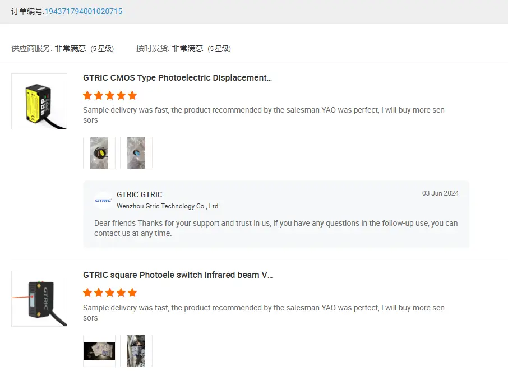Click the supplier reply message starting Dear friends
Image resolution: width=508 pixels, height=371 pixels.
(x=276, y=228)
